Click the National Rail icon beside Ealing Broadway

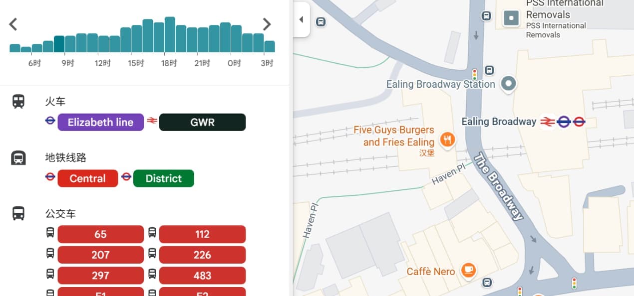(x=548, y=122)
